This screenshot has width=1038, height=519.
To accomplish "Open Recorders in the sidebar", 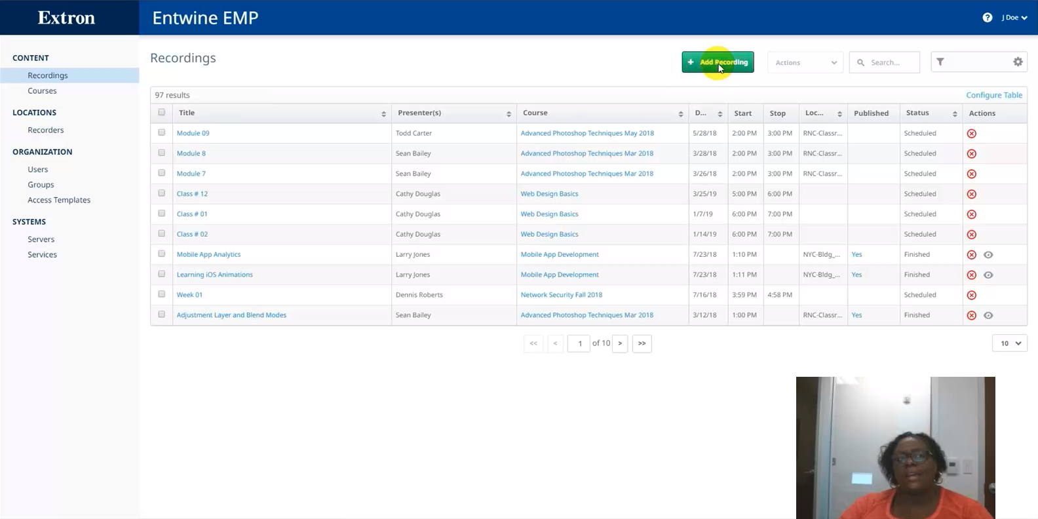I will pos(45,130).
